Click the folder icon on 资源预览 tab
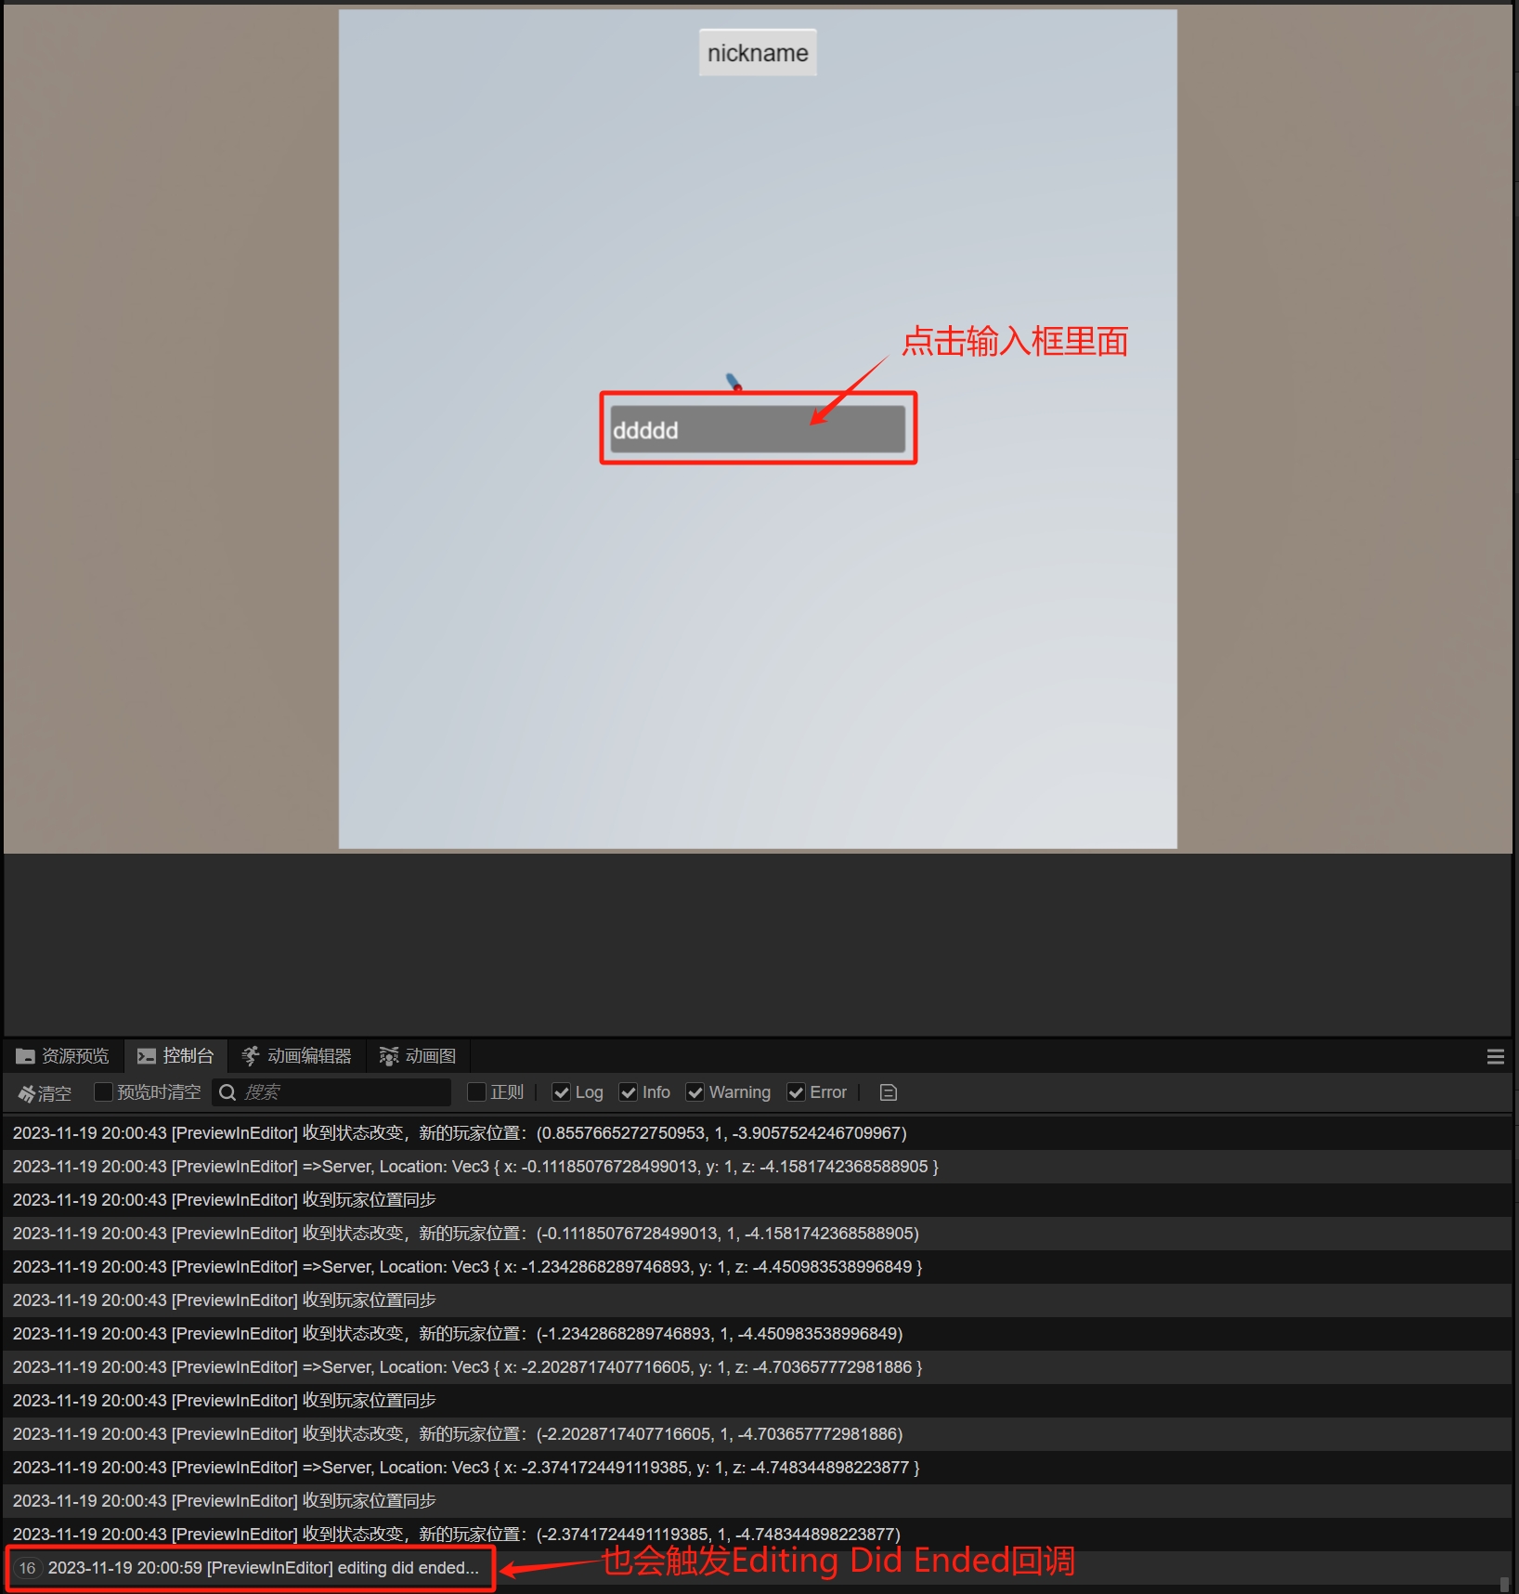Viewport: 1519px width, 1594px height. (26, 1055)
